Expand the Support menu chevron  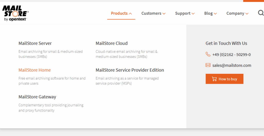[x=193, y=14]
